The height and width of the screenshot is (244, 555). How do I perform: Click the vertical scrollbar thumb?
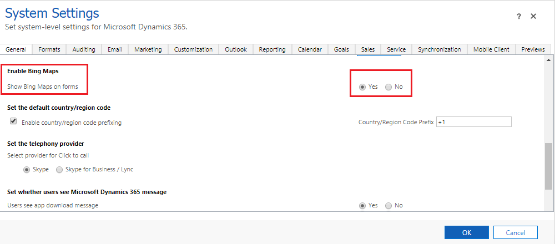click(x=548, y=166)
